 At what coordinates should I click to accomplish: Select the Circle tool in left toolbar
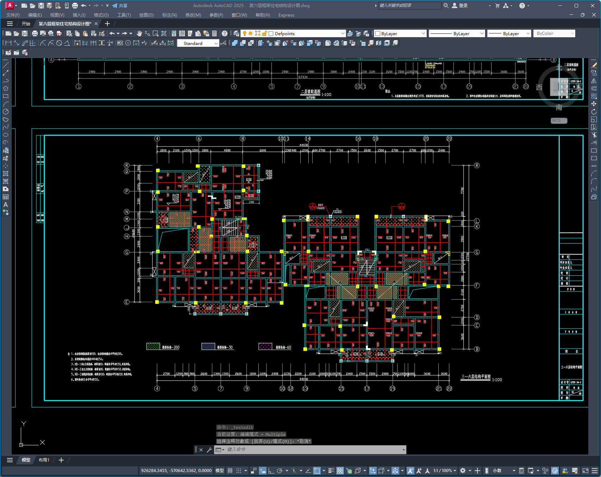tap(6, 112)
